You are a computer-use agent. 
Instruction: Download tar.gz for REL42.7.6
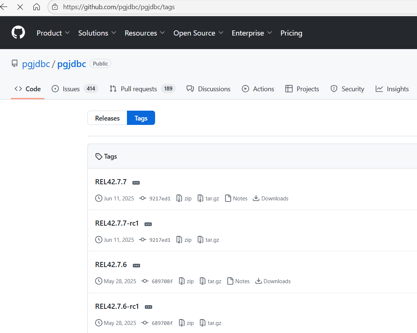click(211, 281)
